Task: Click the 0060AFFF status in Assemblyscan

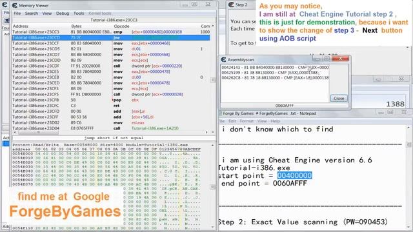Action: coord(285,106)
